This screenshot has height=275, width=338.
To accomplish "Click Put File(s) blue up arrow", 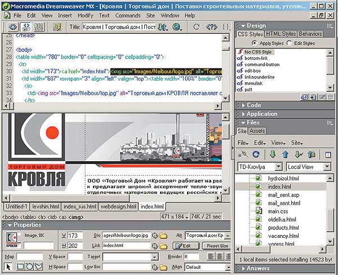I will (285, 154).
